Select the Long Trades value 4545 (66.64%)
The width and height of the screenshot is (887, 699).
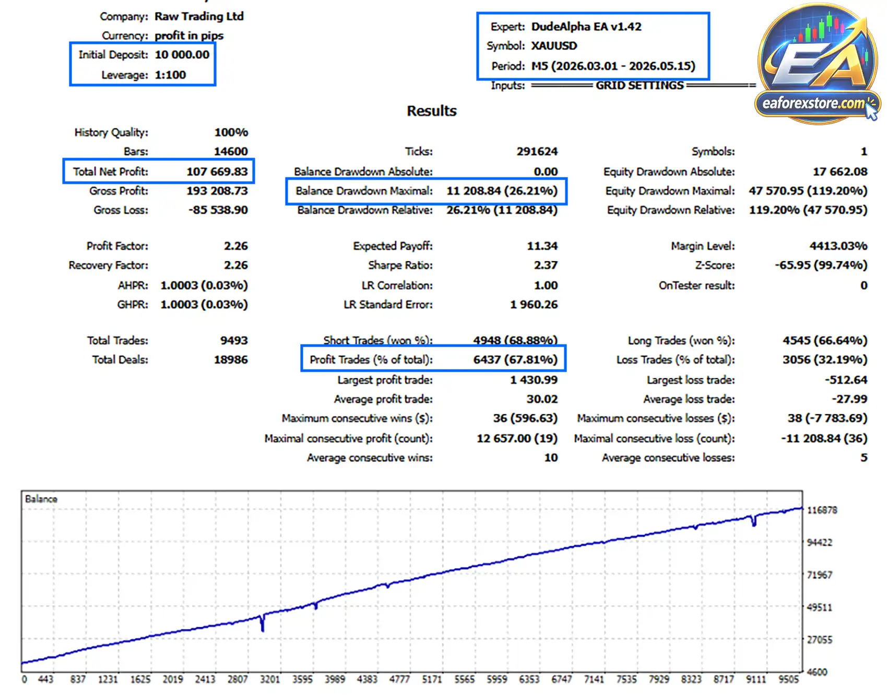pyautogui.click(x=825, y=340)
